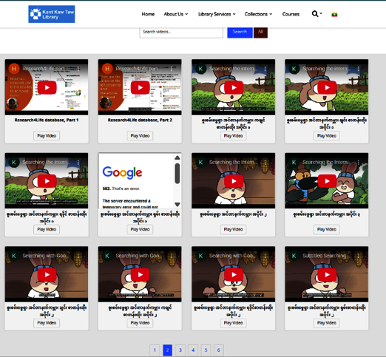Open the Courses menu item

[x=291, y=14]
